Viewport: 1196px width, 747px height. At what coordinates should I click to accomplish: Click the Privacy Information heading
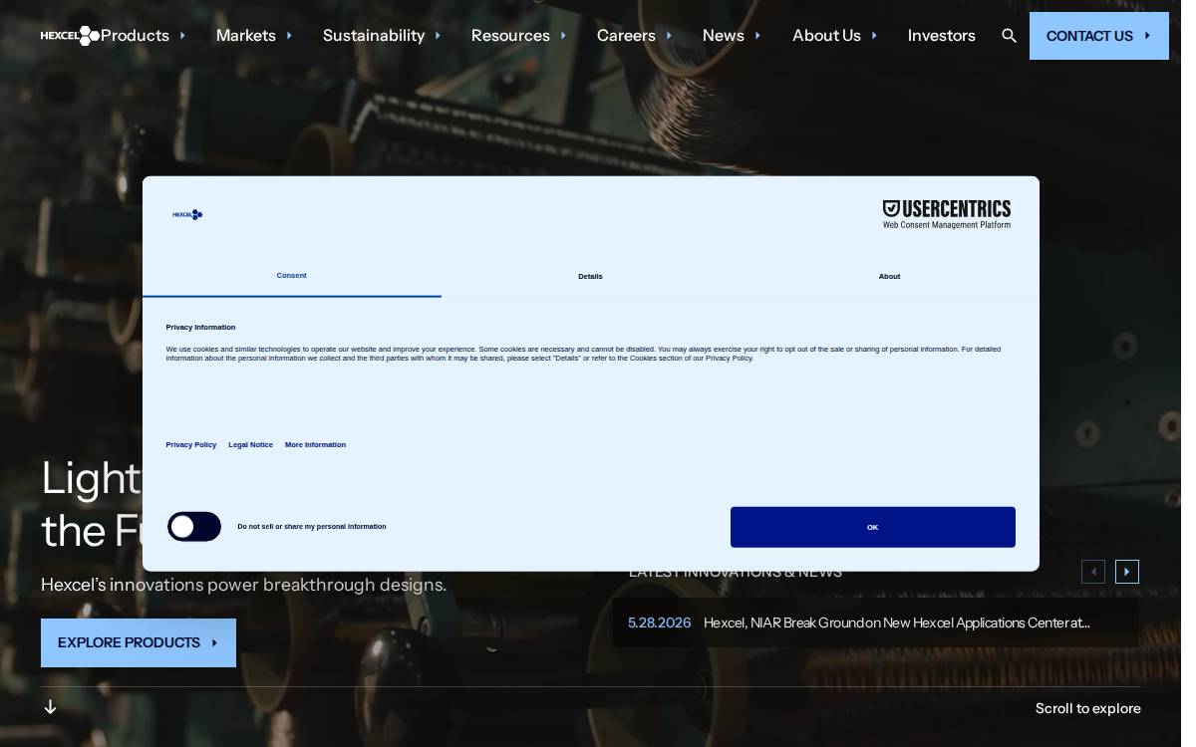[200, 328]
